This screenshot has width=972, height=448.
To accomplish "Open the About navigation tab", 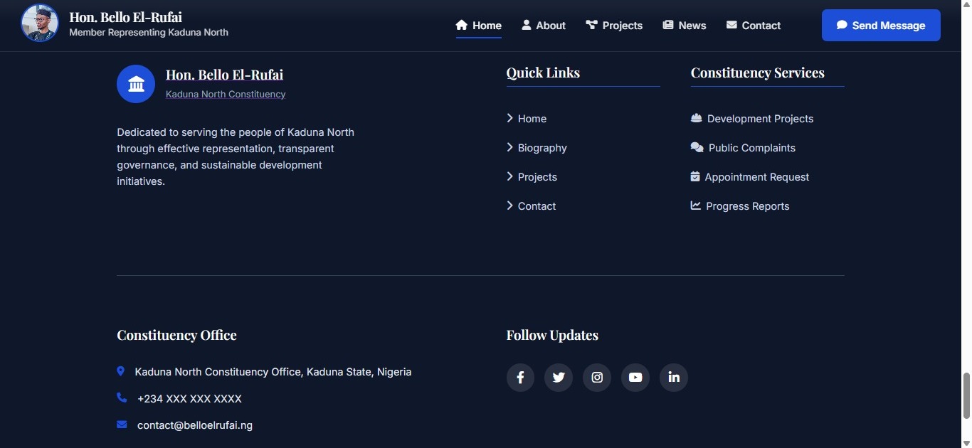I will coord(544,26).
